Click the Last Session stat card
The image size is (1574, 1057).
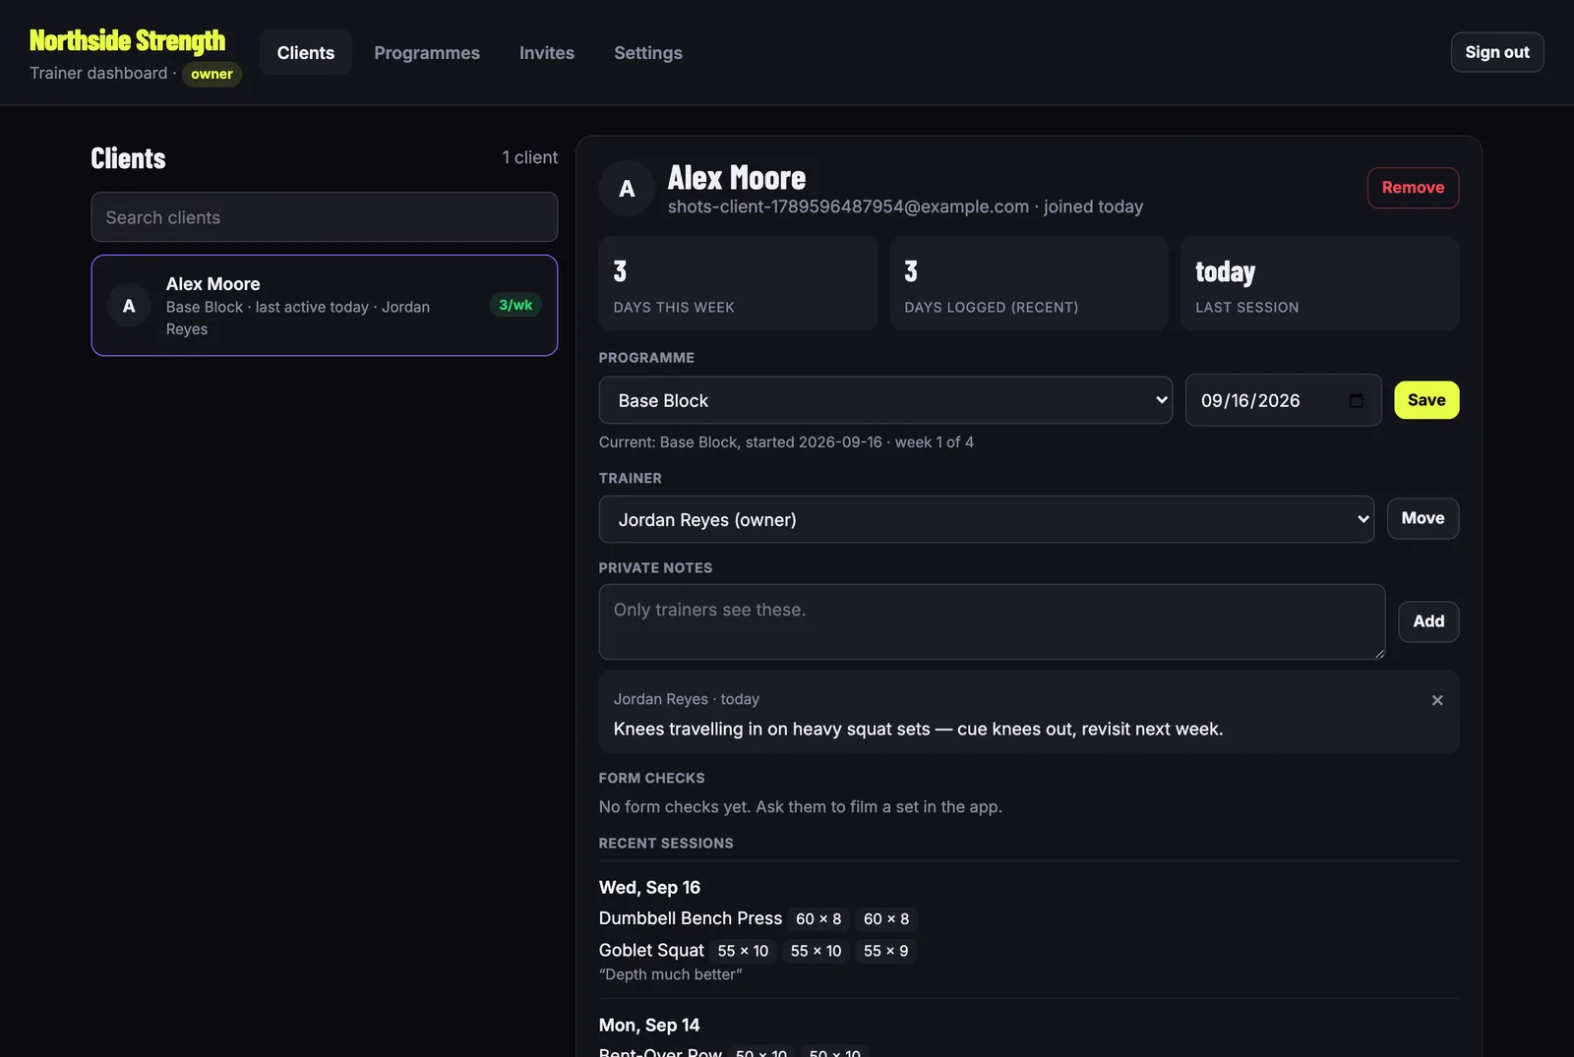pos(1319,283)
